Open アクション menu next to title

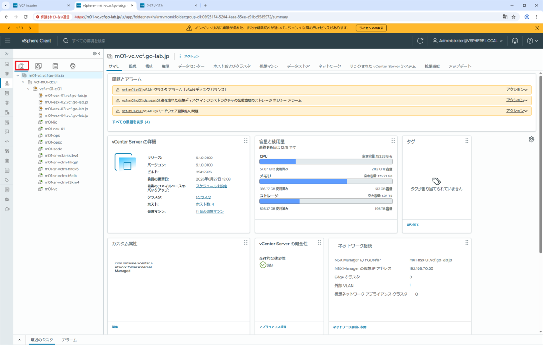pyautogui.click(x=189, y=57)
